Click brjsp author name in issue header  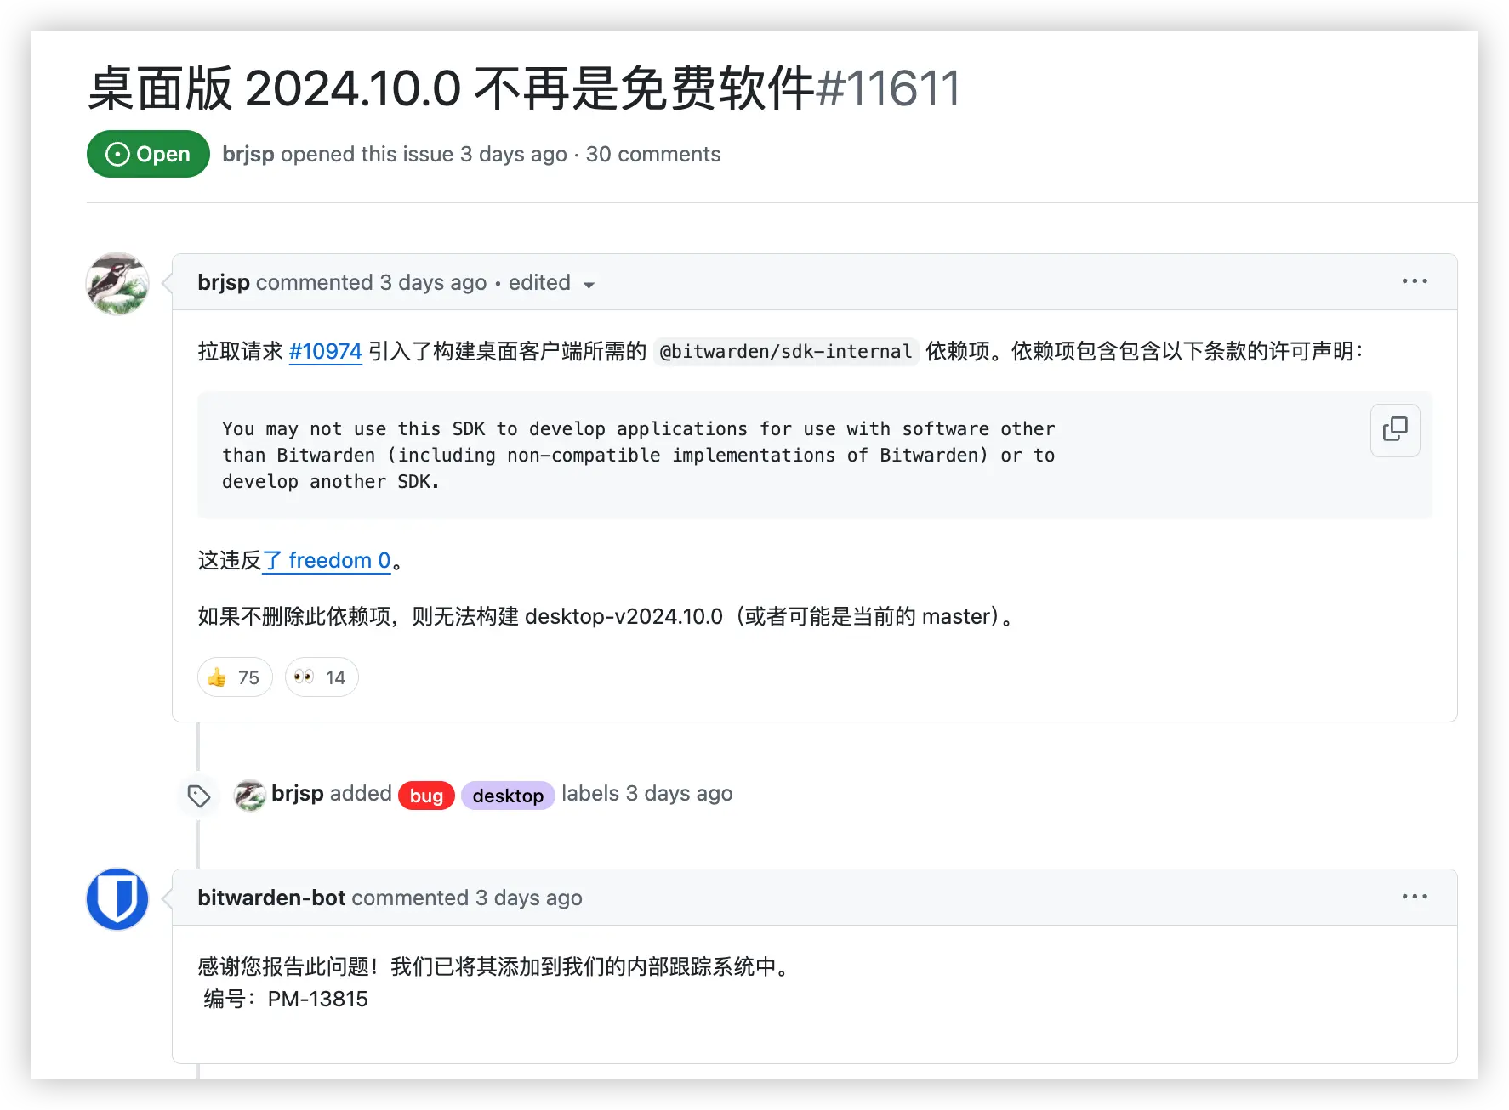[248, 154]
